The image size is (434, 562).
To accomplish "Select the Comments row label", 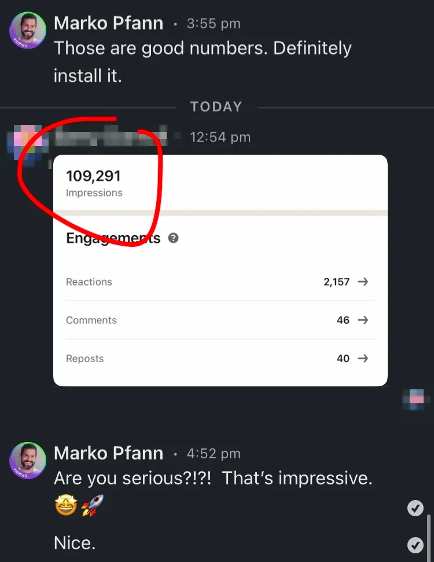I will pyautogui.click(x=91, y=320).
